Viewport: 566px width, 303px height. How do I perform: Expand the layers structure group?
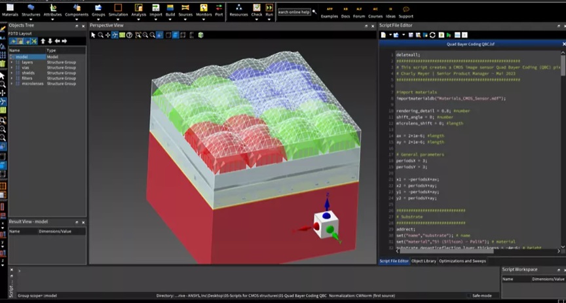11,62
